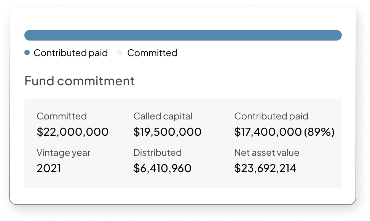The image size is (370, 221).
Task: Click the Fund commitment heading
Action: 80,81
